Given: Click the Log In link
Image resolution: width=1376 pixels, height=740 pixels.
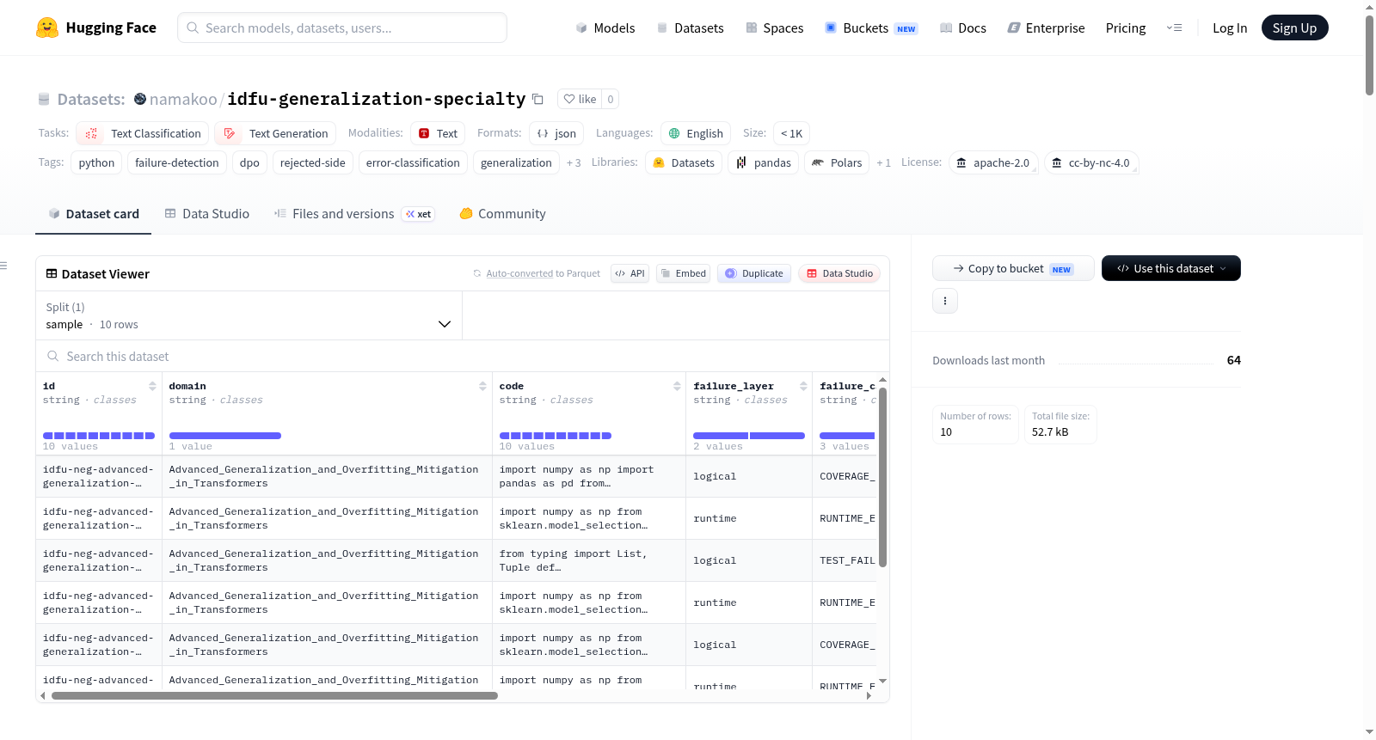Looking at the screenshot, I should pyautogui.click(x=1230, y=28).
